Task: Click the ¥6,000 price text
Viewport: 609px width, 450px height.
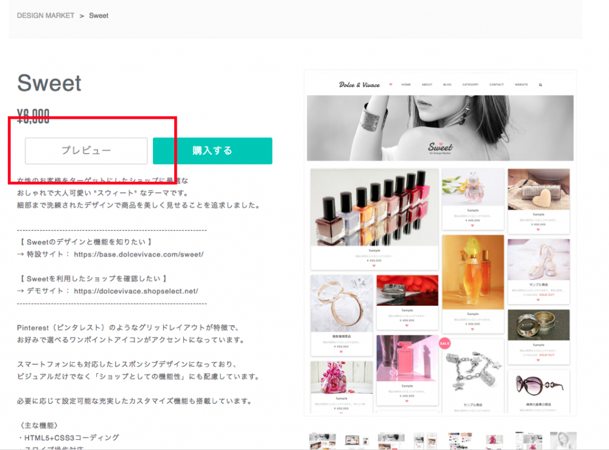Action: (x=33, y=116)
